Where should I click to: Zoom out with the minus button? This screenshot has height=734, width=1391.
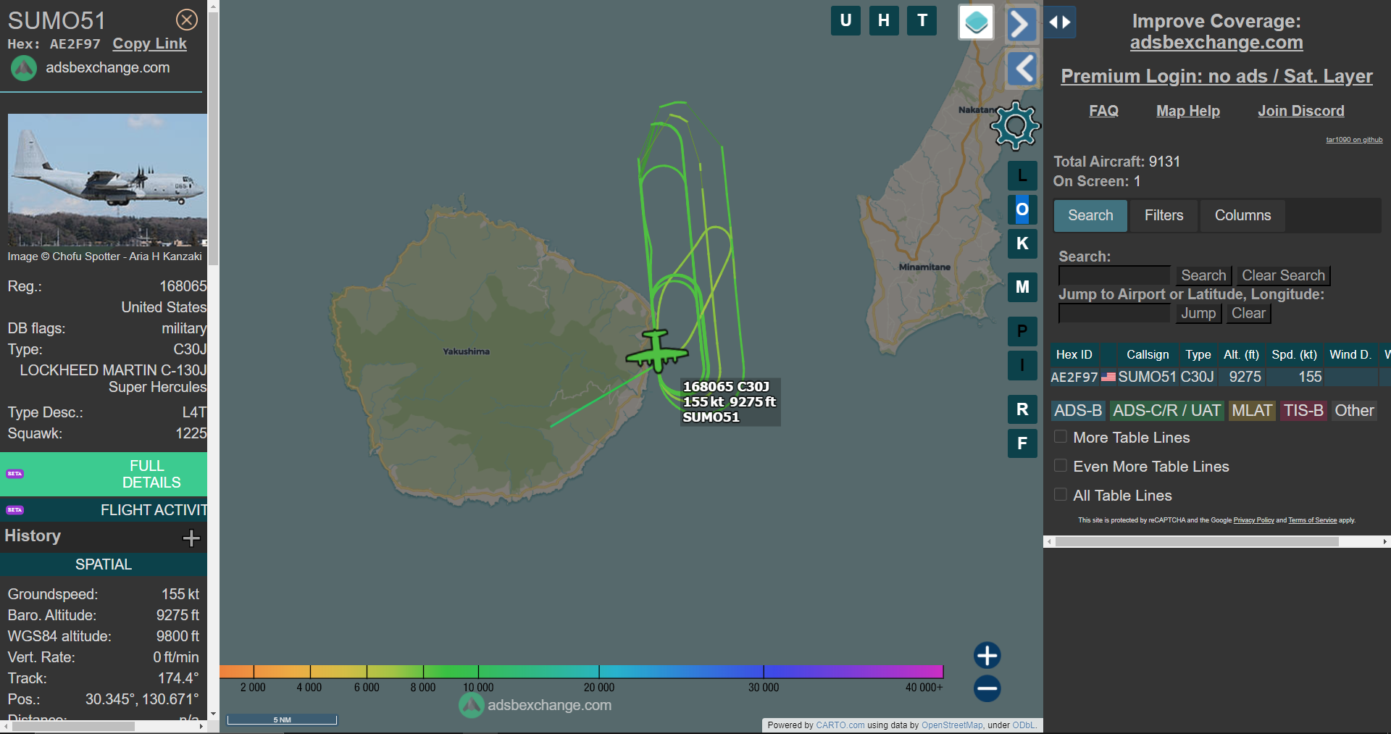[x=987, y=688]
